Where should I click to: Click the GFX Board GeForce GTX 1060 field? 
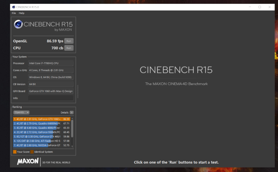(51, 91)
